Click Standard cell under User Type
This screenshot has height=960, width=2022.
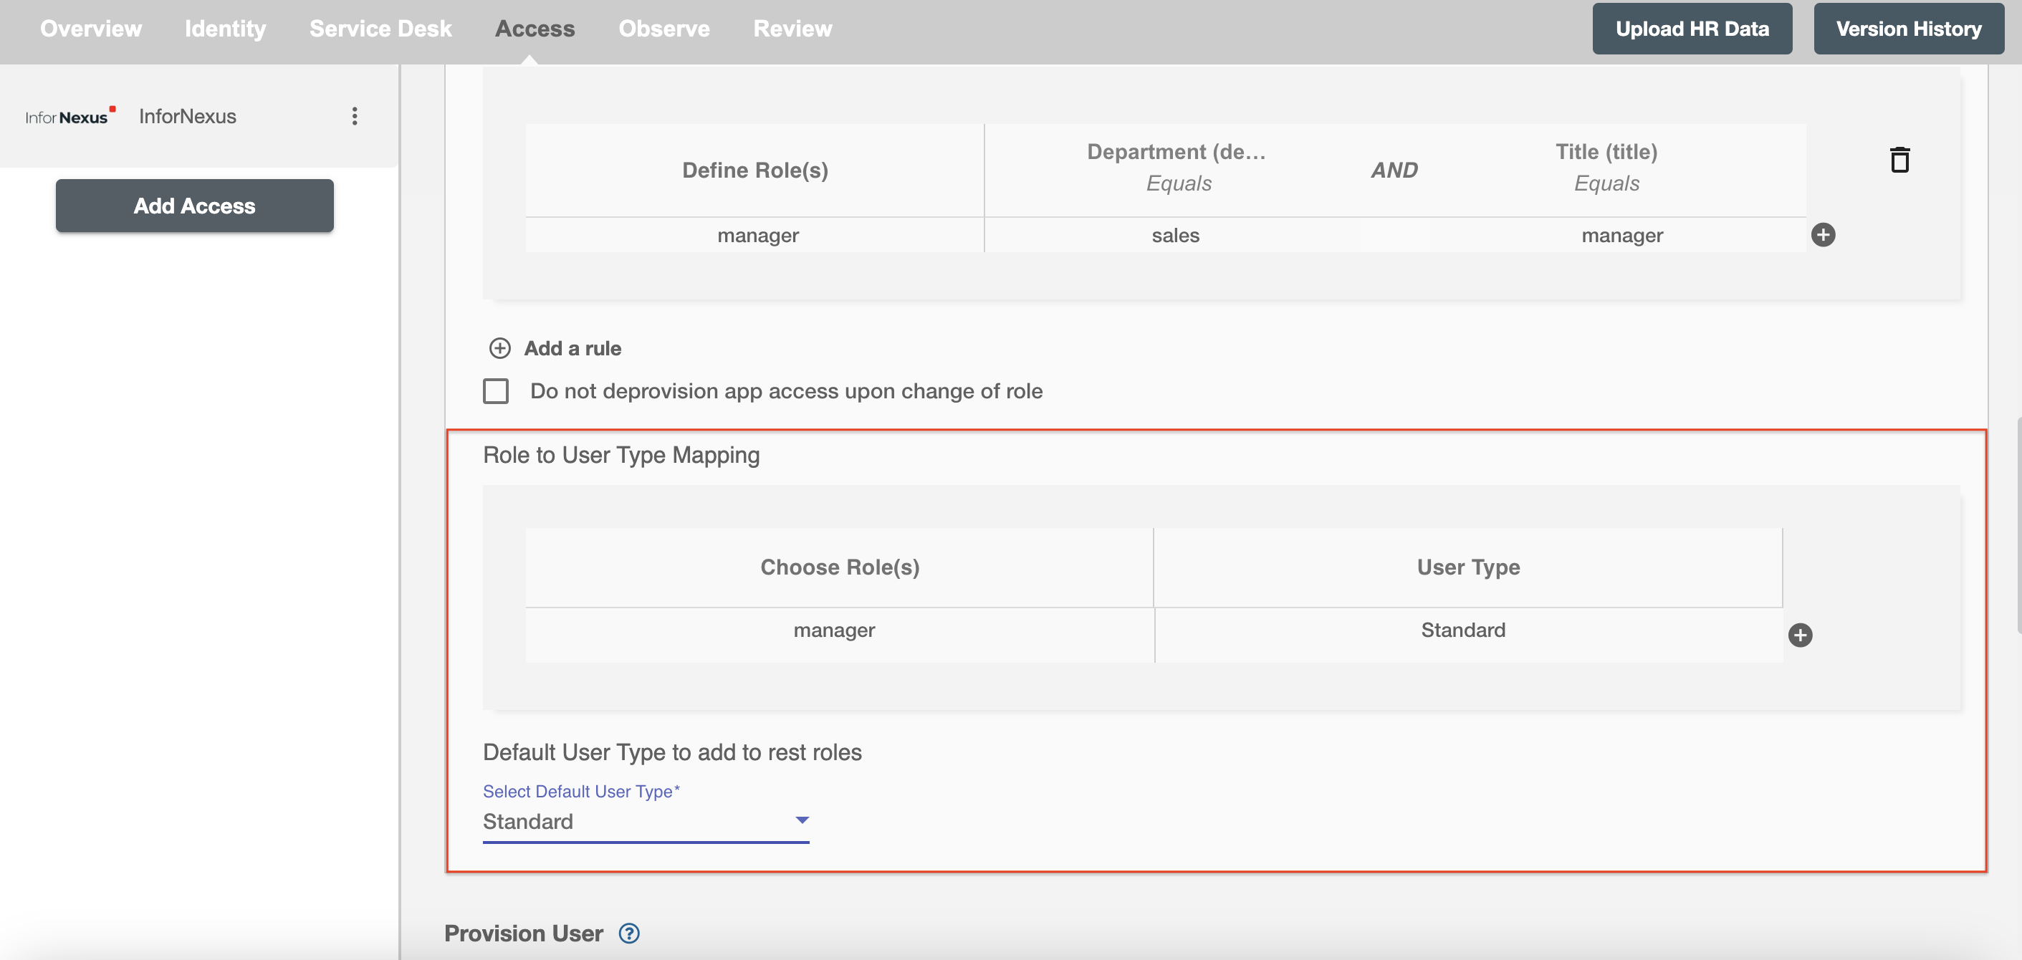coord(1469,635)
